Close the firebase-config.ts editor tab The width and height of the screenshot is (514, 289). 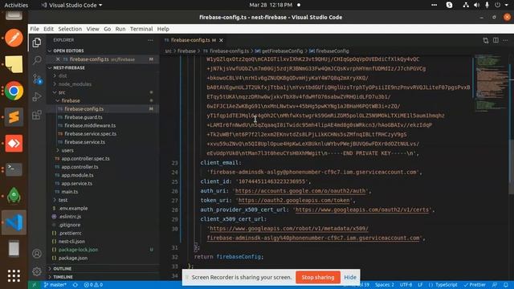[x=222, y=40]
